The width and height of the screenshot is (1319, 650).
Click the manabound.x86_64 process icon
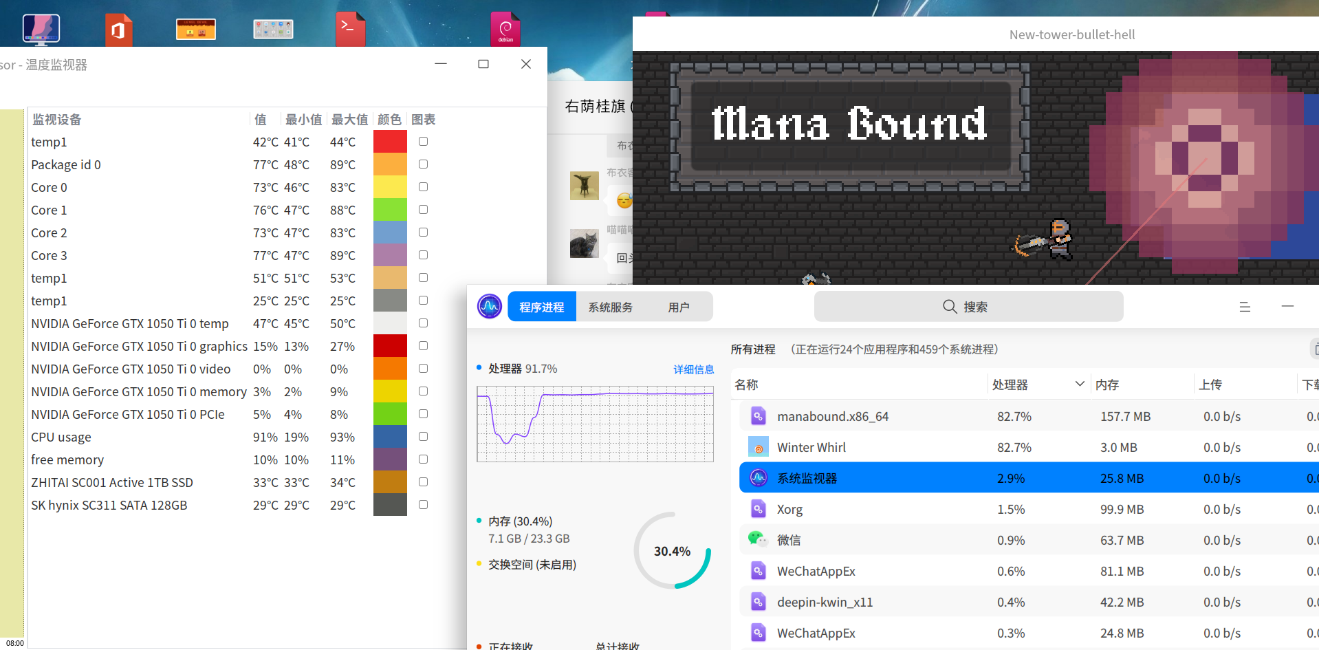(758, 416)
